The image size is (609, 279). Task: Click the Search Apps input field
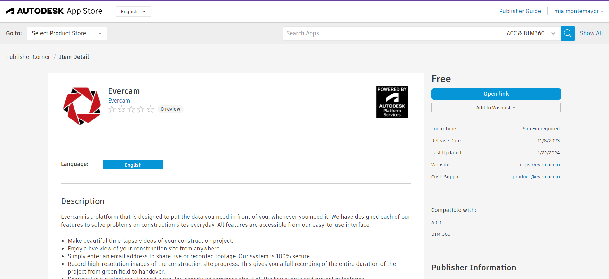pyautogui.click(x=392, y=33)
